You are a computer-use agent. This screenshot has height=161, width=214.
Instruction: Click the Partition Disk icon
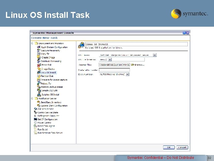click(x=39, y=76)
